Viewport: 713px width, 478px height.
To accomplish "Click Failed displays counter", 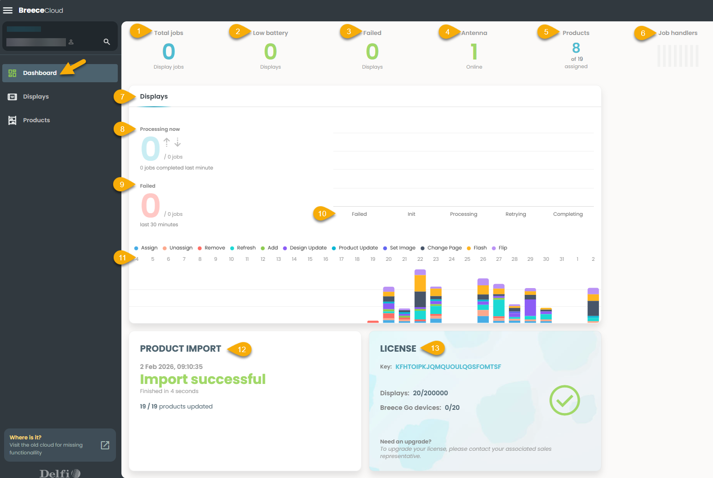I will 372,51.
